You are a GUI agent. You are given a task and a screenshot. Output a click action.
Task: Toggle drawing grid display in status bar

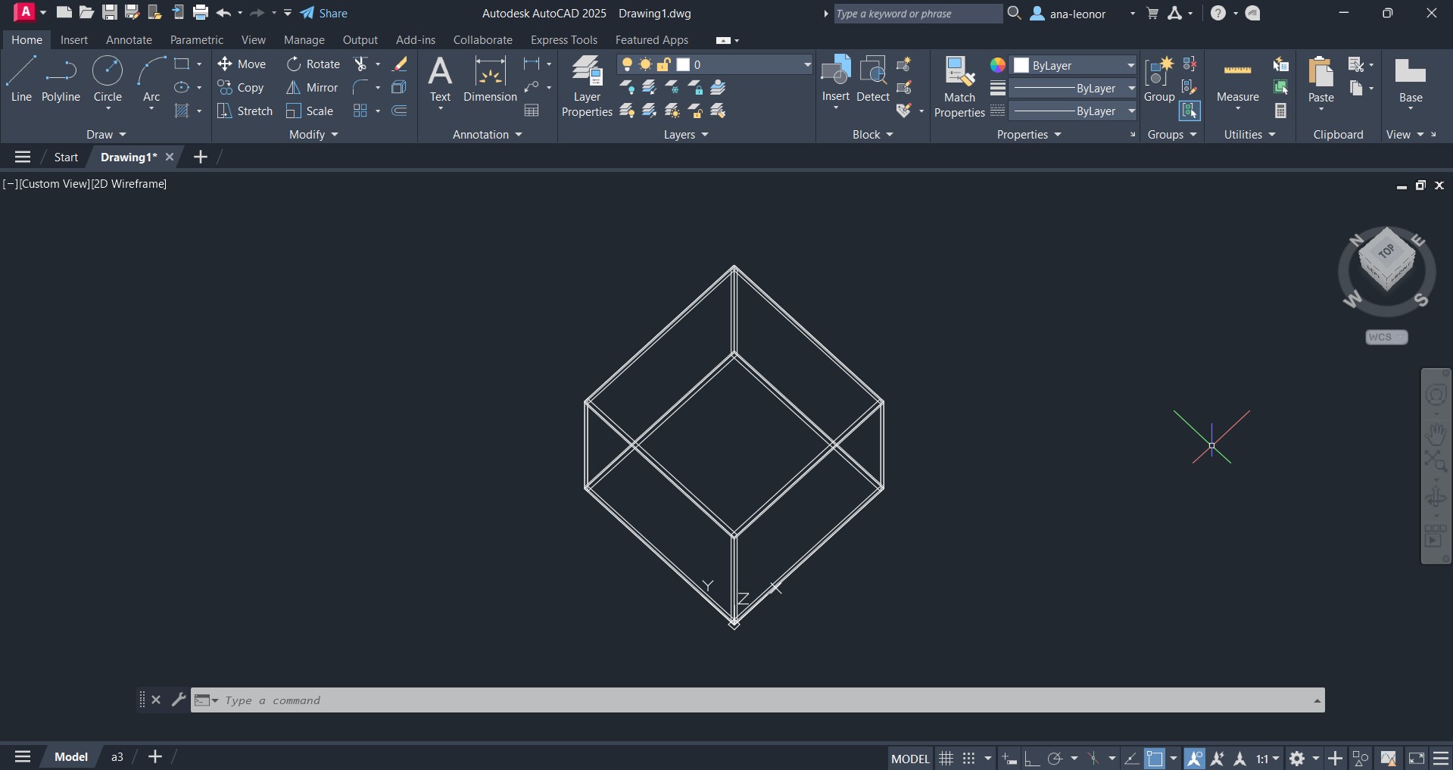[946, 758]
